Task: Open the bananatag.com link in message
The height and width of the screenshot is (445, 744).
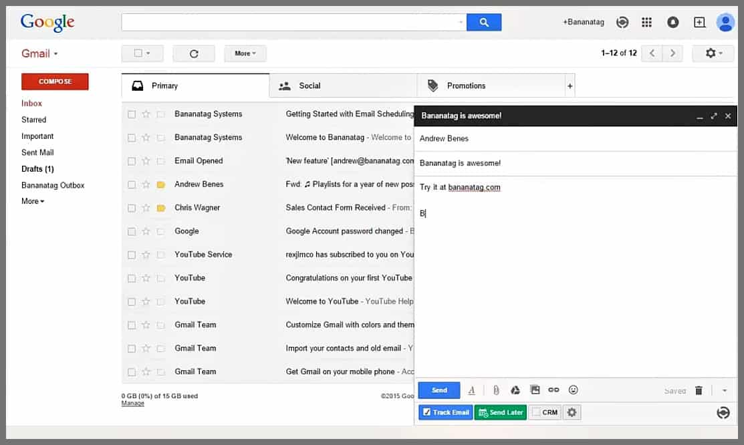Action: click(x=474, y=187)
